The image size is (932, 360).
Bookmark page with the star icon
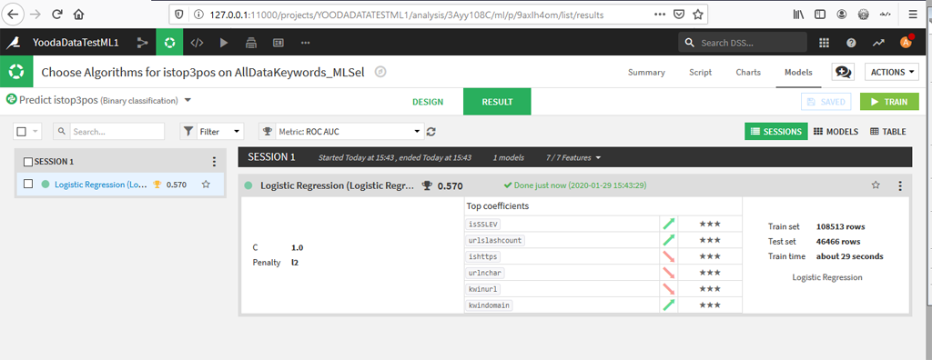click(x=698, y=15)
